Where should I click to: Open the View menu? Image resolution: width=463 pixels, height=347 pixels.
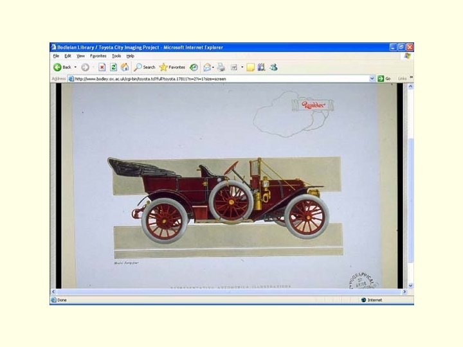tap(80, 56)
